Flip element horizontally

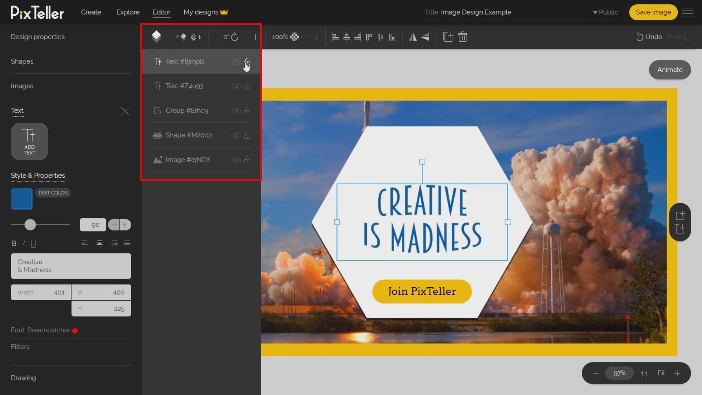(x=413, y=37)
